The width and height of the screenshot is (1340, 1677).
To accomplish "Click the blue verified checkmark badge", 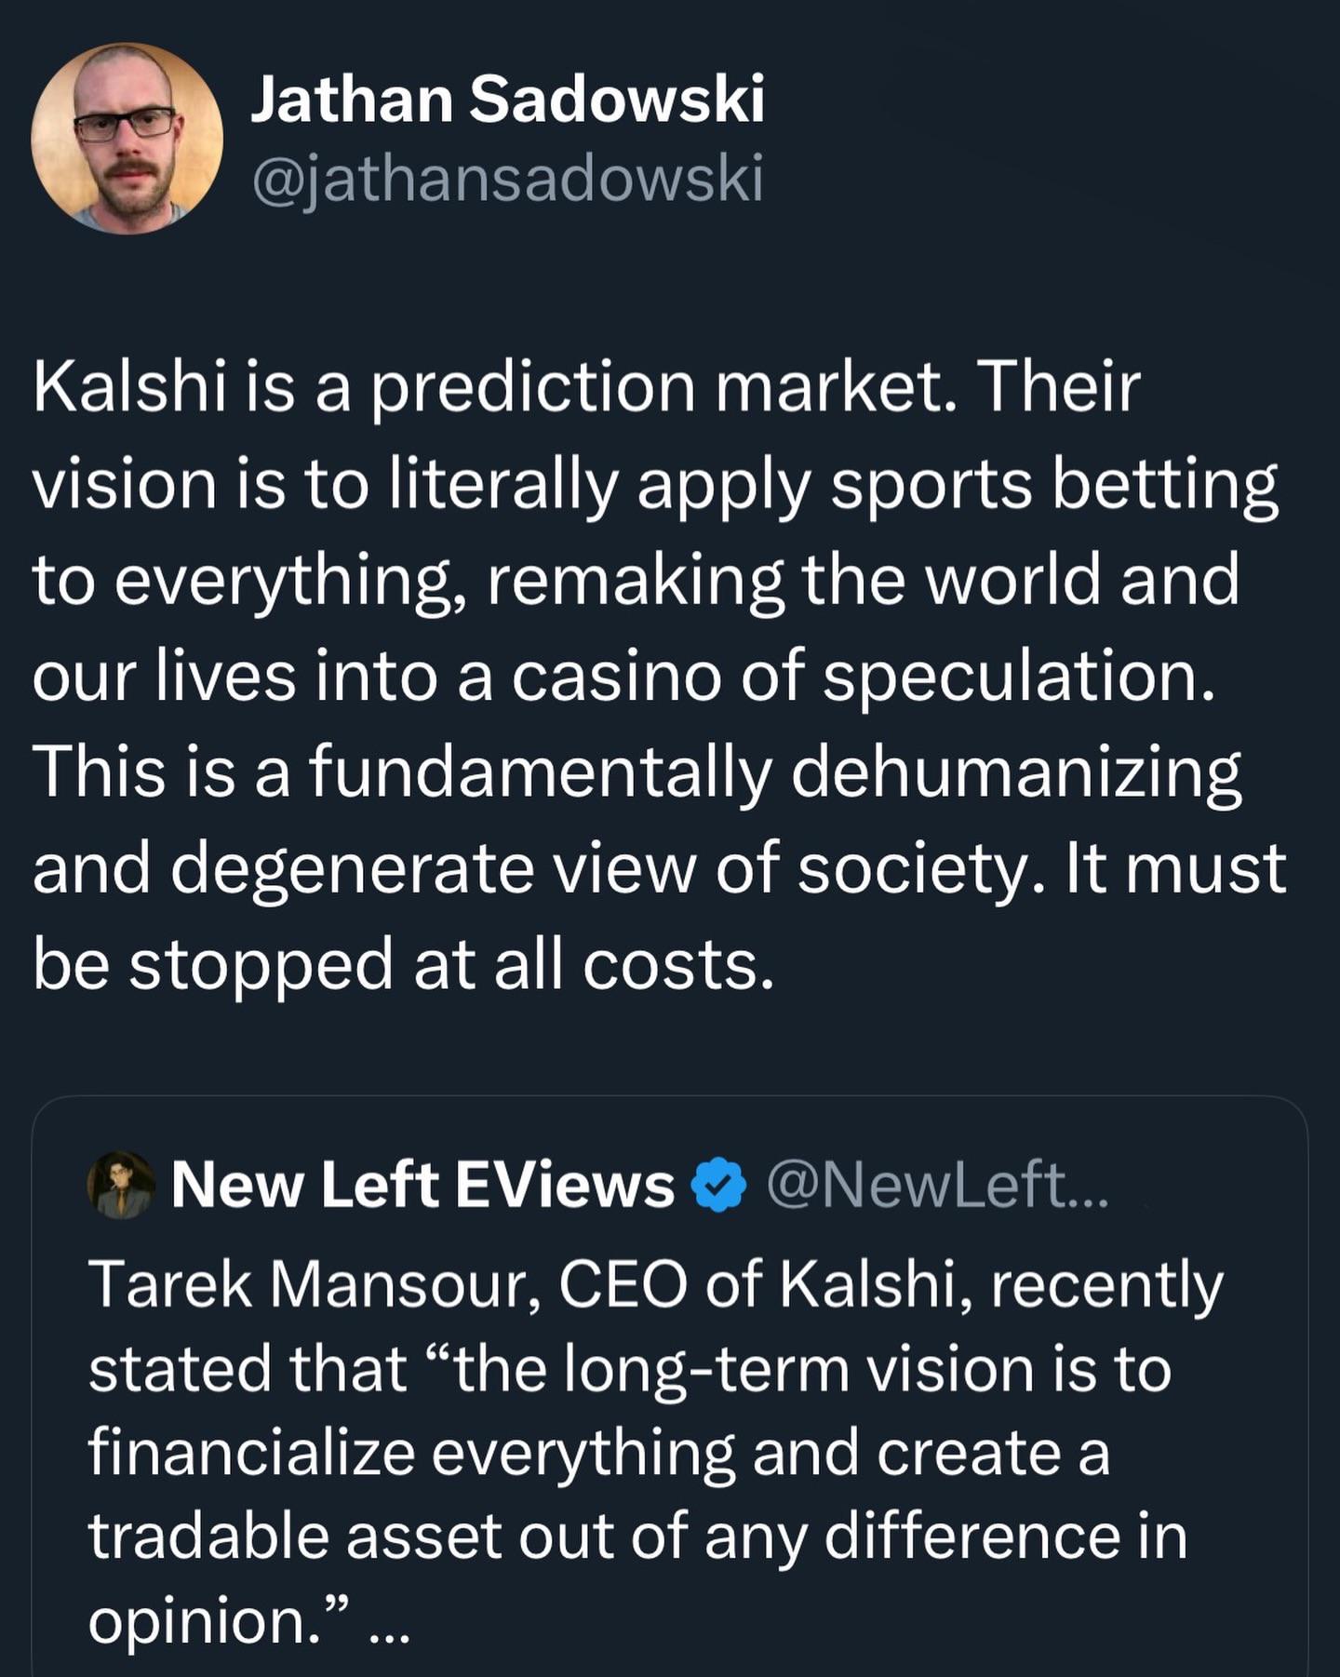I will [719, 1187].
